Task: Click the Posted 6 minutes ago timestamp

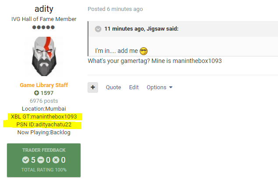Action: tap(115, 9)
